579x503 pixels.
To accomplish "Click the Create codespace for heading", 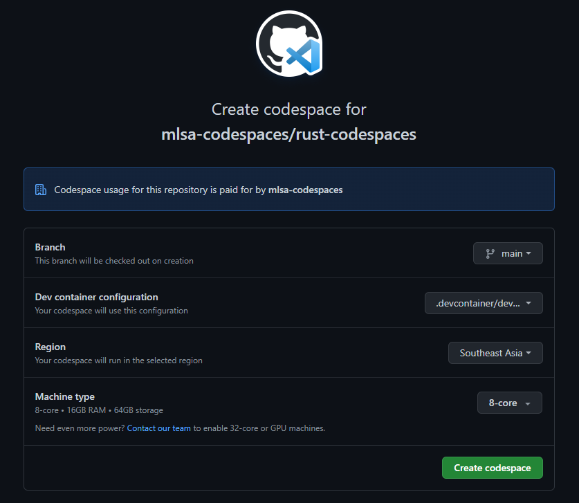I will tap(288, 110).
